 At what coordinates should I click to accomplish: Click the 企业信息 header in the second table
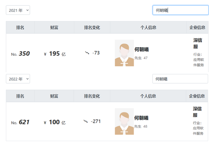click(x=197, y=96)
